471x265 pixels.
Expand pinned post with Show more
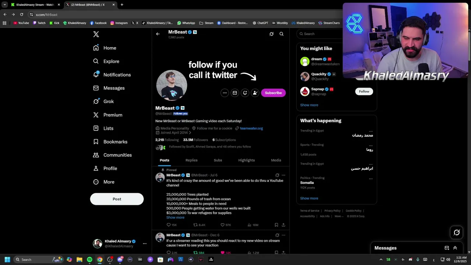tap(175, 218)
